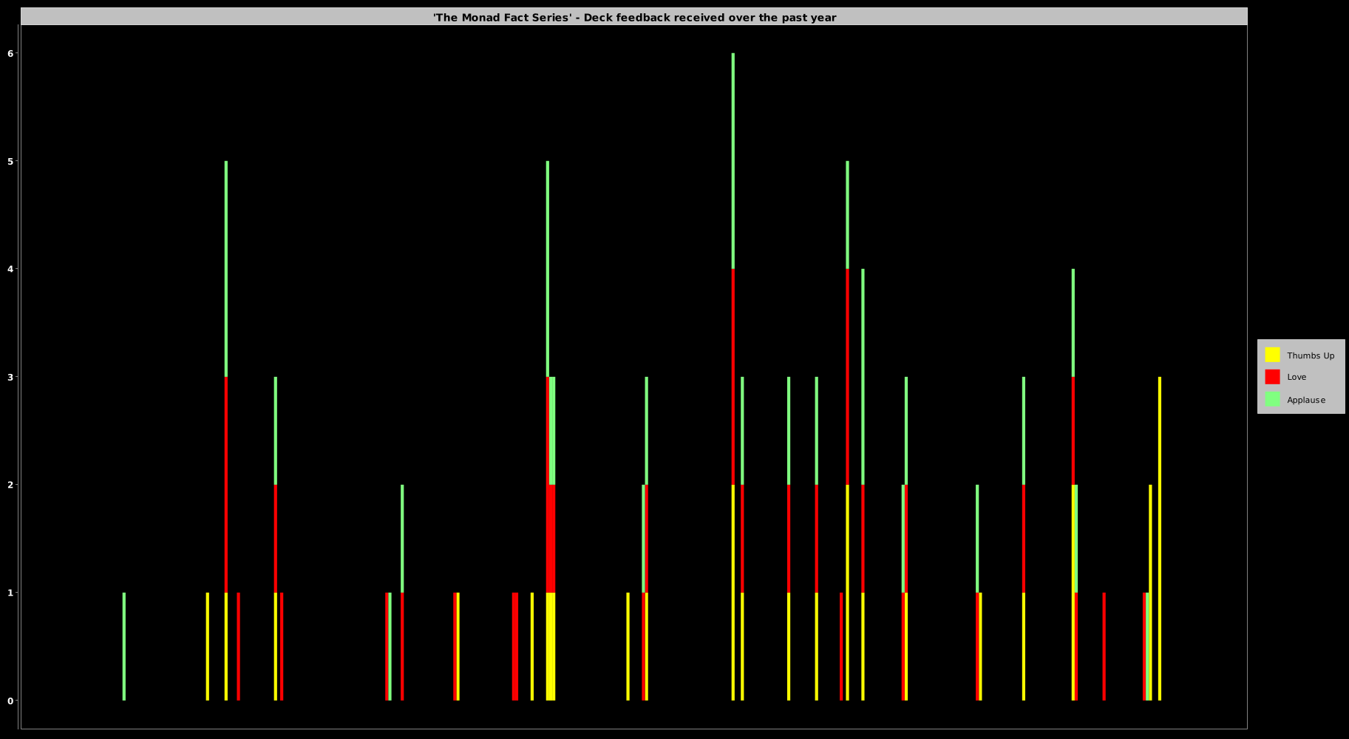
Task: Click the y-axis label 3
Action: click(10, 377)
